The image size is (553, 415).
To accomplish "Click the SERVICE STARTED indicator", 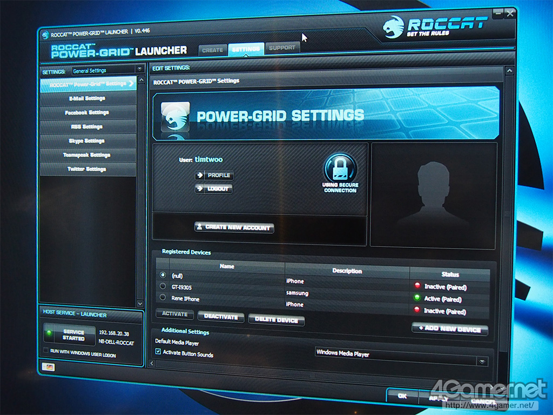I will 69,335.
